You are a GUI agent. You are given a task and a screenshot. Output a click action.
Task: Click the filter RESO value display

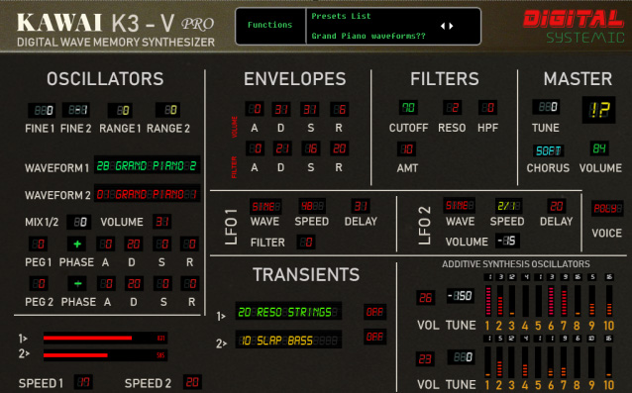tap(452, 108)
